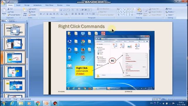Switch to the Slide Show tab
Image resolution: width=188 pixels, height=106 pixels.
coord(49,5)
